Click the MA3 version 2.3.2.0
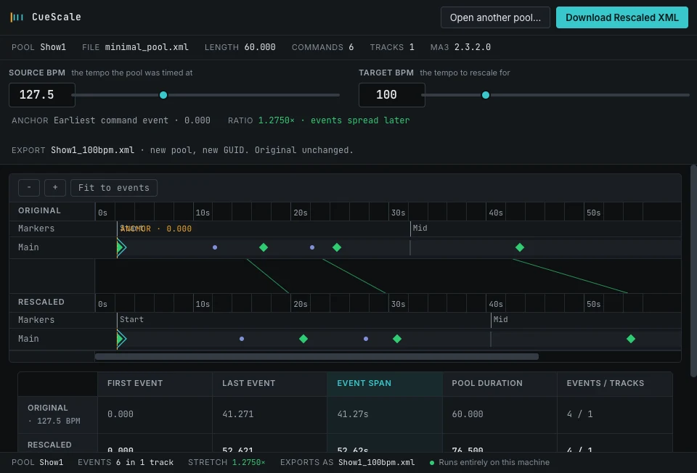The height and width of the screenshot is (473, 697). (x=473, y=47)
